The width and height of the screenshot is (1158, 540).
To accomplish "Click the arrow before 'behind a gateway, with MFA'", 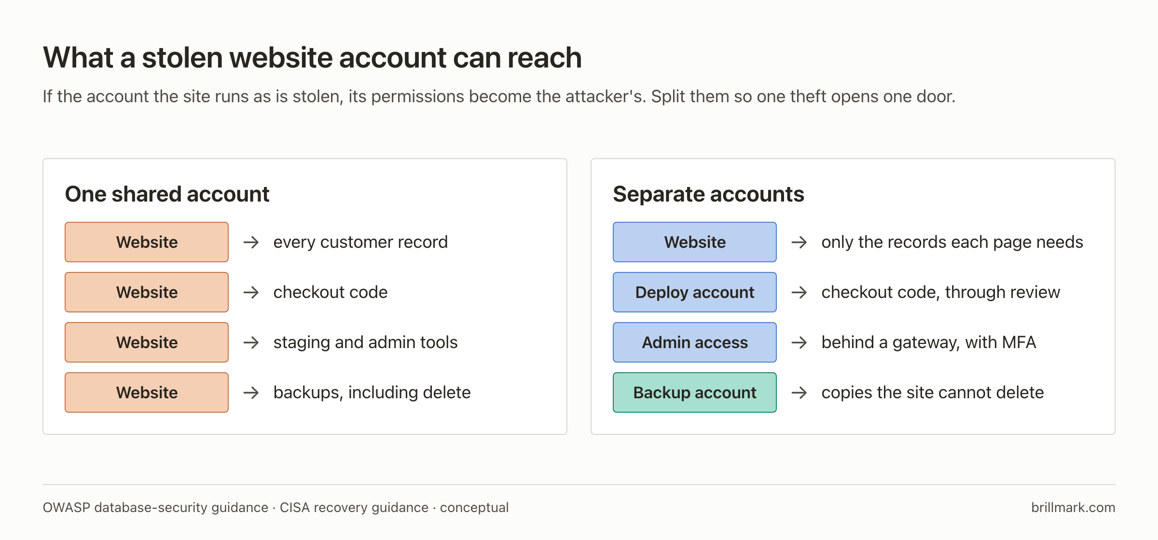I will click(x=799, y=342).
